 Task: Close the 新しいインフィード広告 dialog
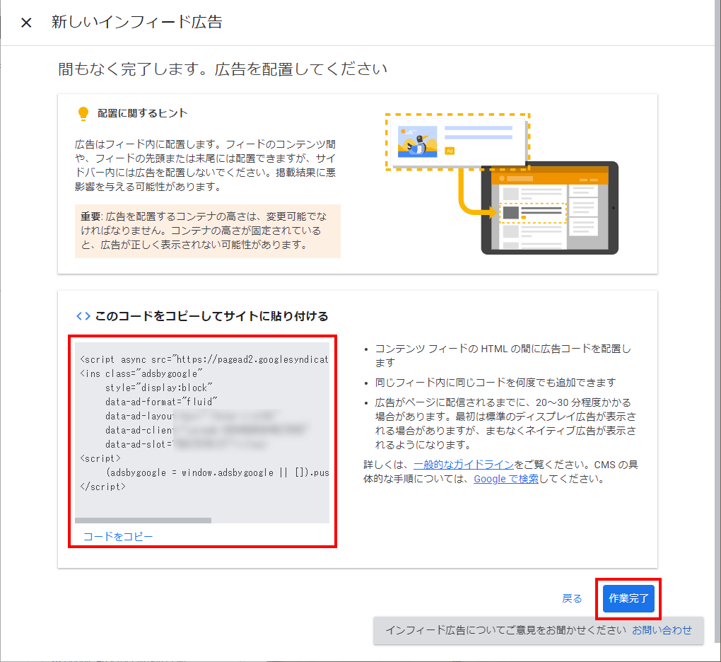[26, 23]
